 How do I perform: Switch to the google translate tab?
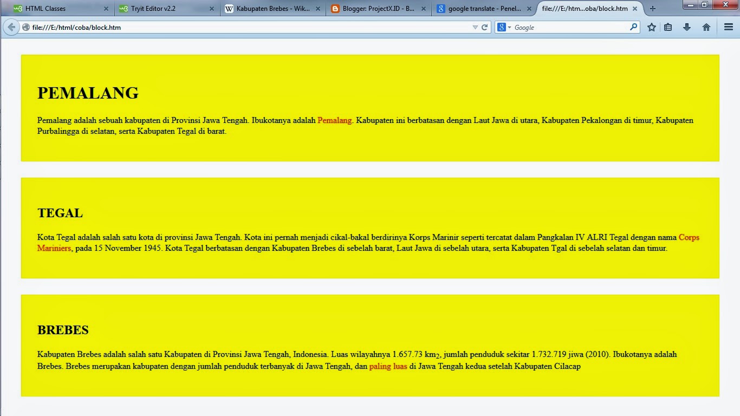[x=483, y=9]
